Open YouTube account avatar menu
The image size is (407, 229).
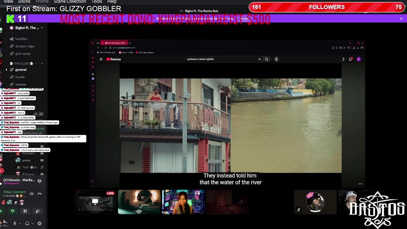click(358, 59)
